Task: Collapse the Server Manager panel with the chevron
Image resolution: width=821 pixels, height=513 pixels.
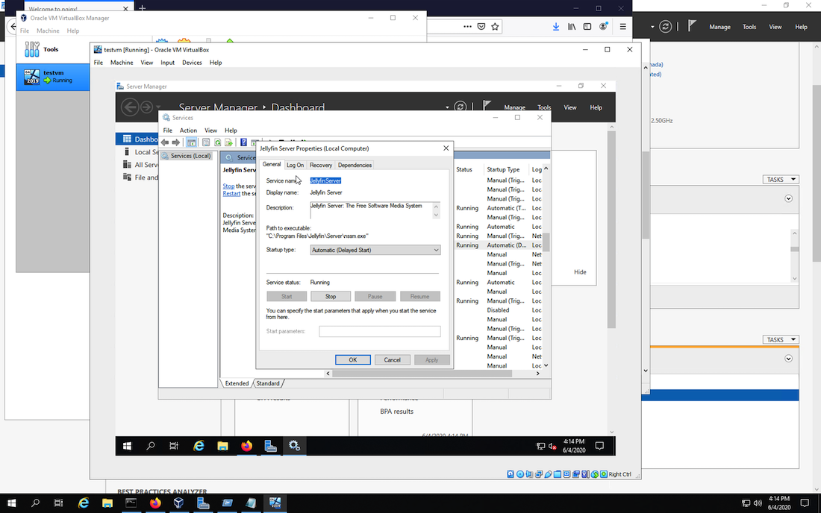Action: [788, 198]
